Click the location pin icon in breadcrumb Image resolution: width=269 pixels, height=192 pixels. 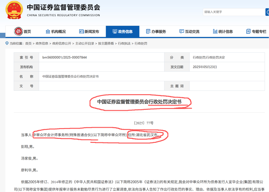click(7, 43)
